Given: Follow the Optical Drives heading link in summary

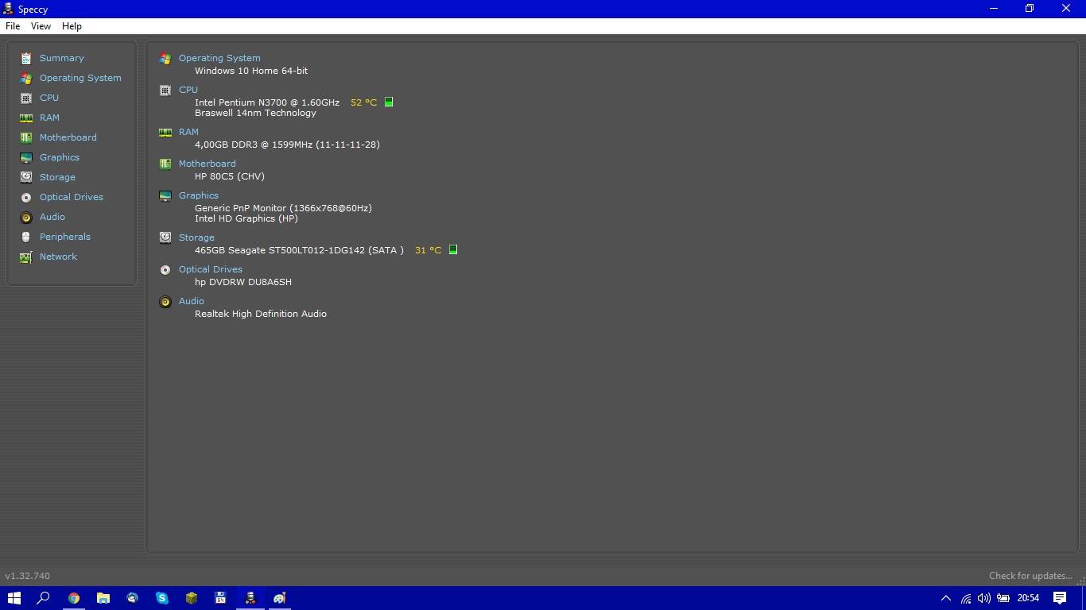Looking at the screenshot, I should [211, 269].
